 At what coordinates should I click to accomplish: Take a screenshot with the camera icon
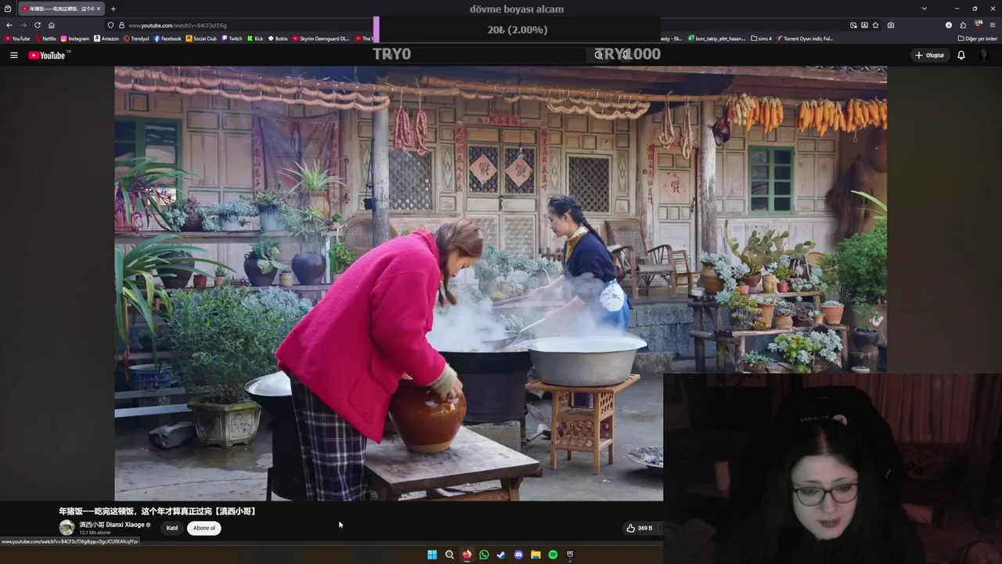891,25
